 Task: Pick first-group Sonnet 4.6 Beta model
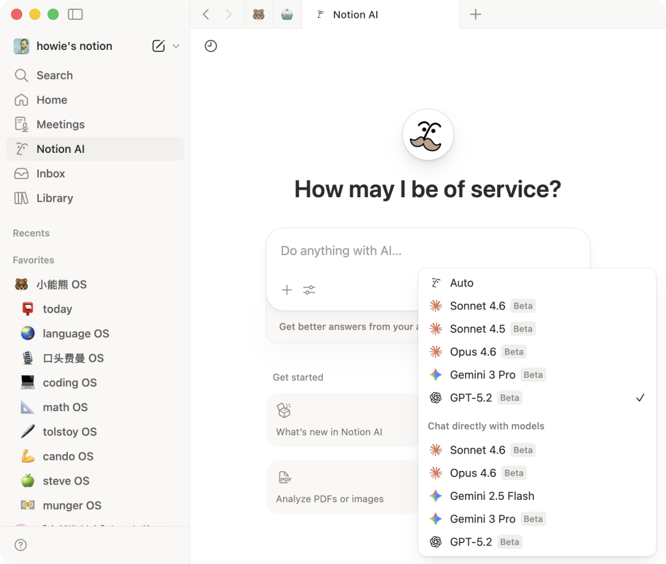pos(537,306)
